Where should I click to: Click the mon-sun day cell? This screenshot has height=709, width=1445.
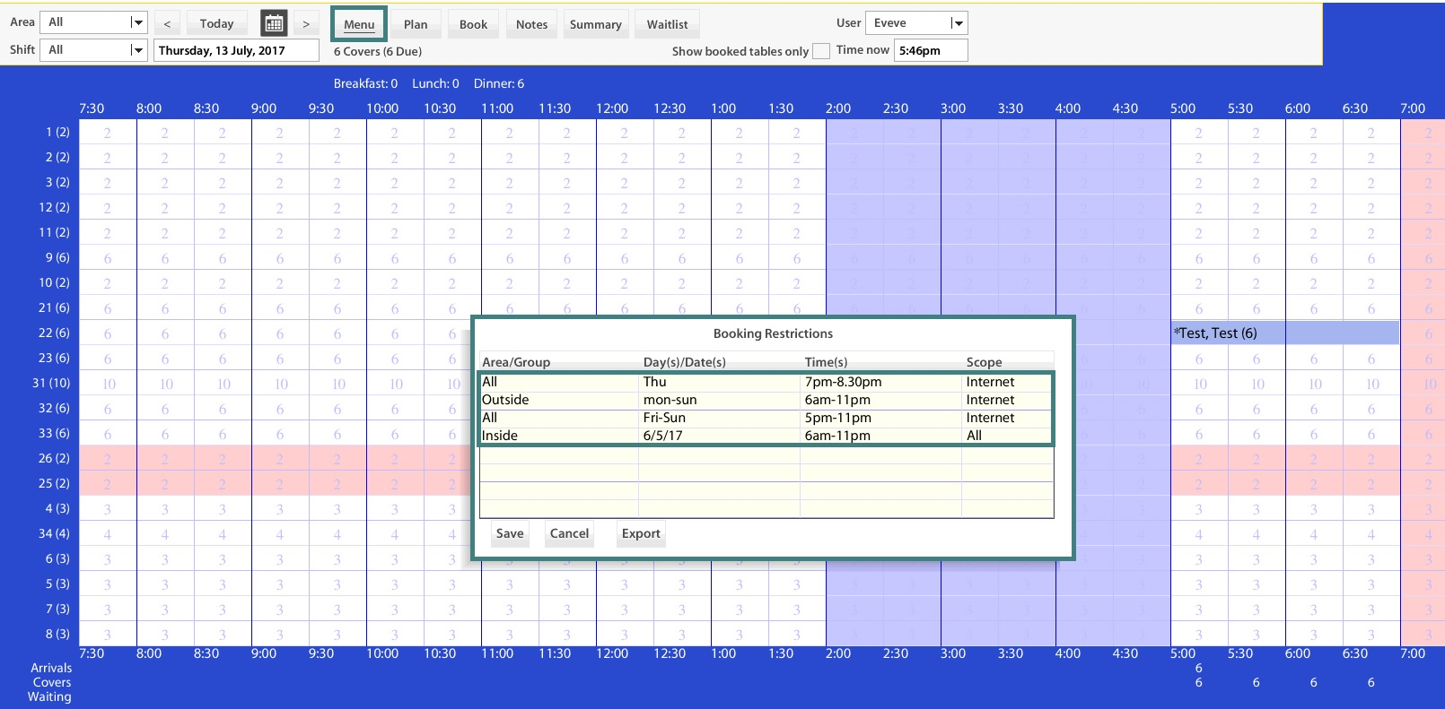pyautogui.click(x=720, y=400)
